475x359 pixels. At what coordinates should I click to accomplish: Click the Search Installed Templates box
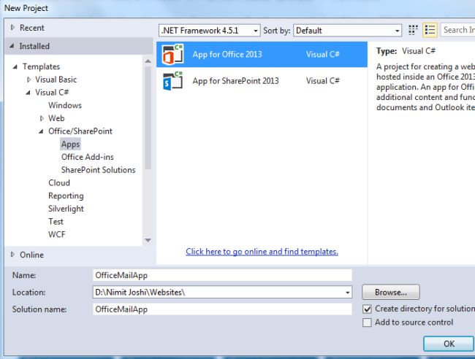457,30
